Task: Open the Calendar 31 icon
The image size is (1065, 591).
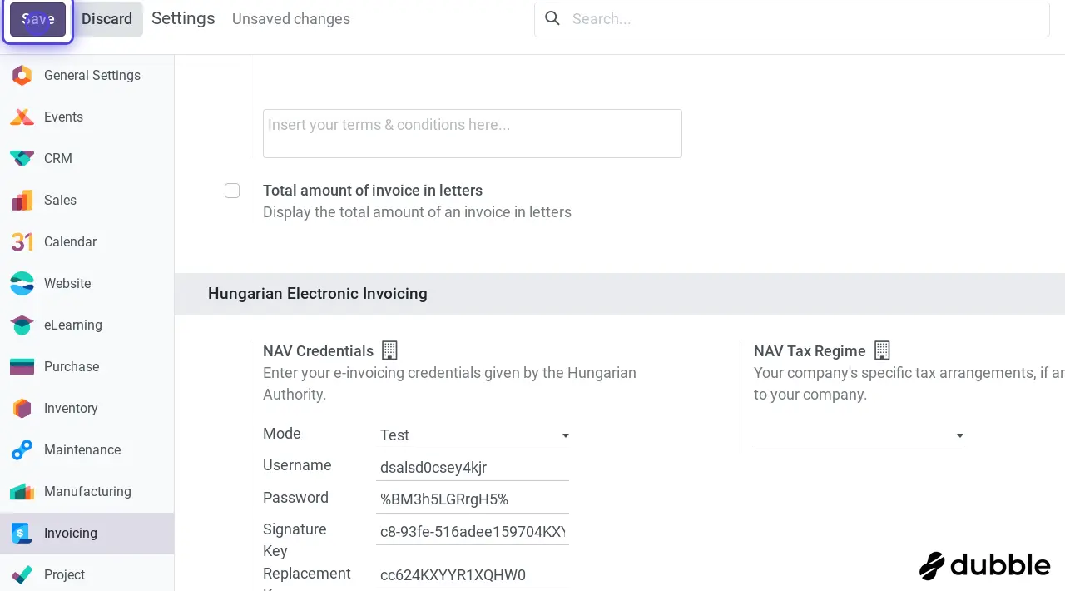Action: [x=22, y=242]
